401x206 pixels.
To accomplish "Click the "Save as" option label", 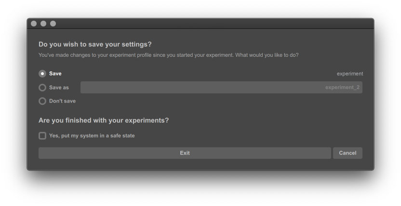I will pos(59,88).
